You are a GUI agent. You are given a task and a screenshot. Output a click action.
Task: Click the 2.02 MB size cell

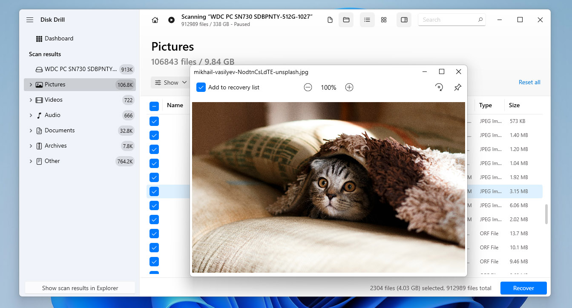(519, 220)
